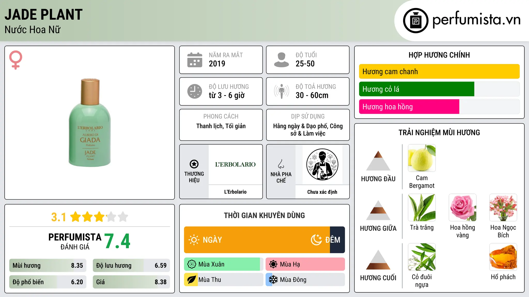Click the Hoa hồng vàng rose image
This screenshot has height=297, width=529.
463,208
